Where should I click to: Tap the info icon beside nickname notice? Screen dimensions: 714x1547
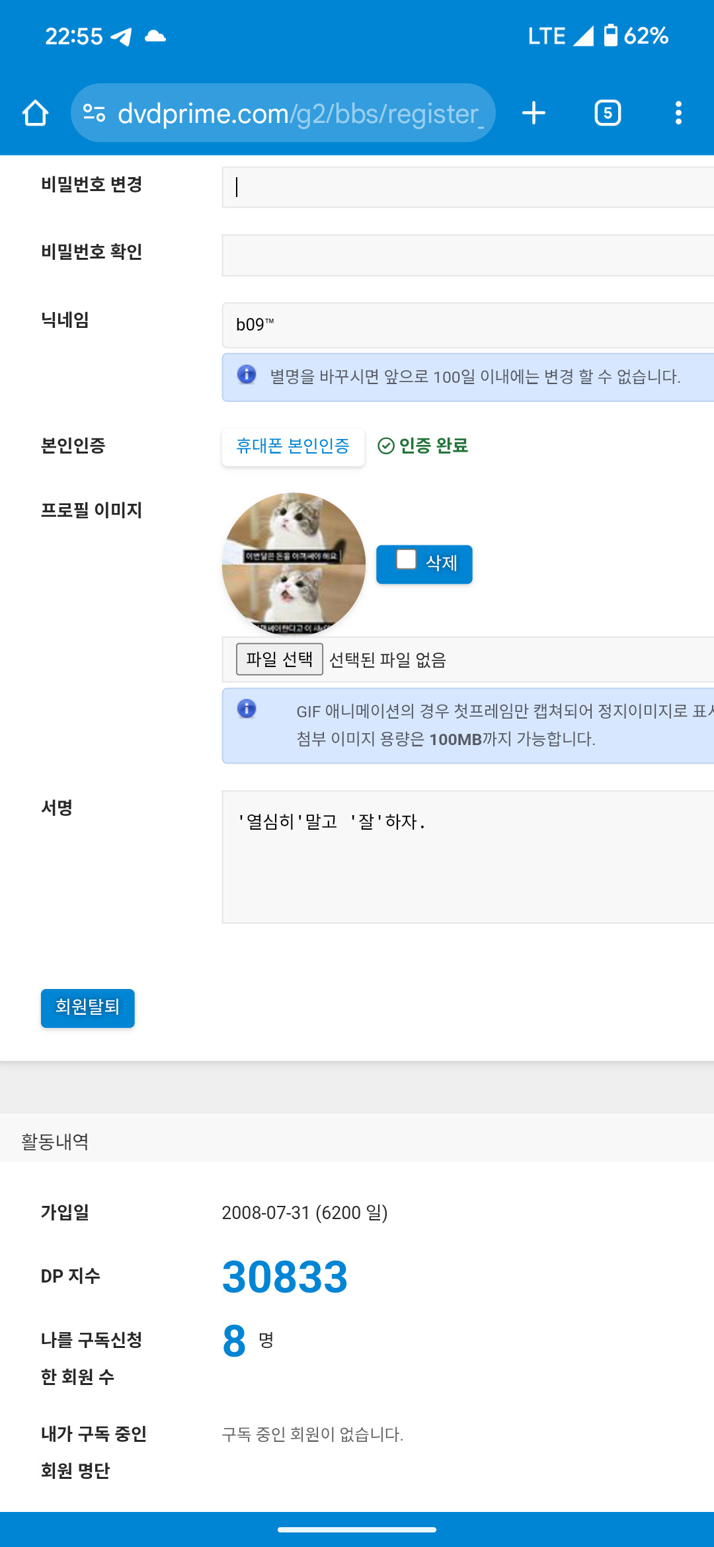pyautogui.click(x=247, y=375)
